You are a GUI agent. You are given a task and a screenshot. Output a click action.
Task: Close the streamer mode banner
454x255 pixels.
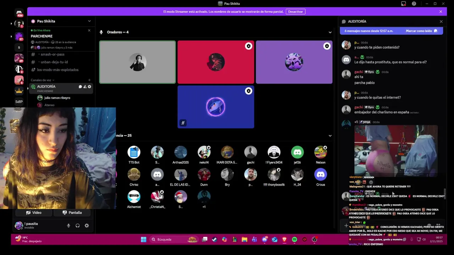441,12
